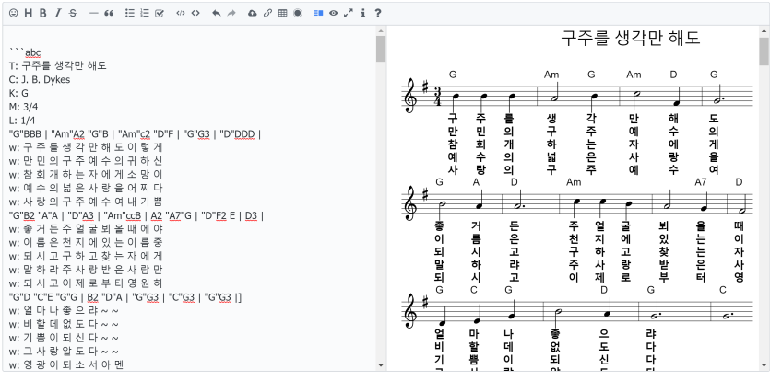770x381 pixels.
Task: Insert a table
Action: point(282,13)
